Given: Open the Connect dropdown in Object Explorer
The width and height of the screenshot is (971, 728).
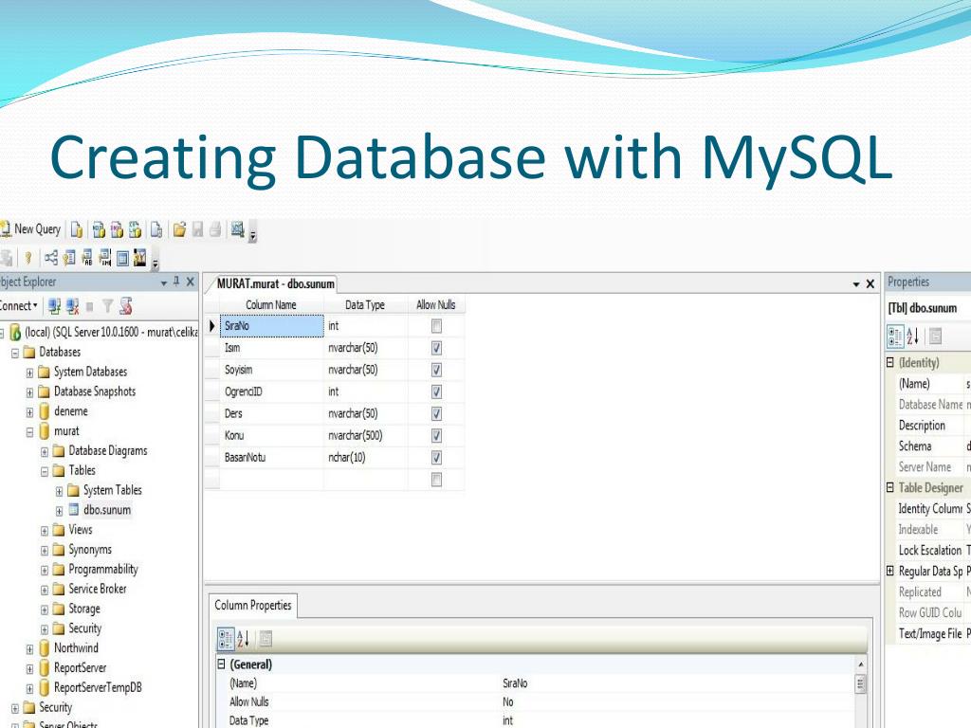Looking at the screenshot, I should 19,306.
